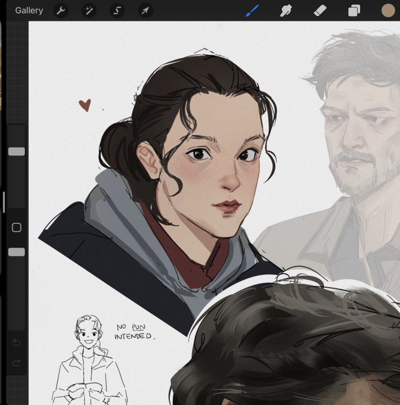Viewport: 400px width, 405px height.
Task: Tap the square Modify button in sidebar
Action: (17, 228)
